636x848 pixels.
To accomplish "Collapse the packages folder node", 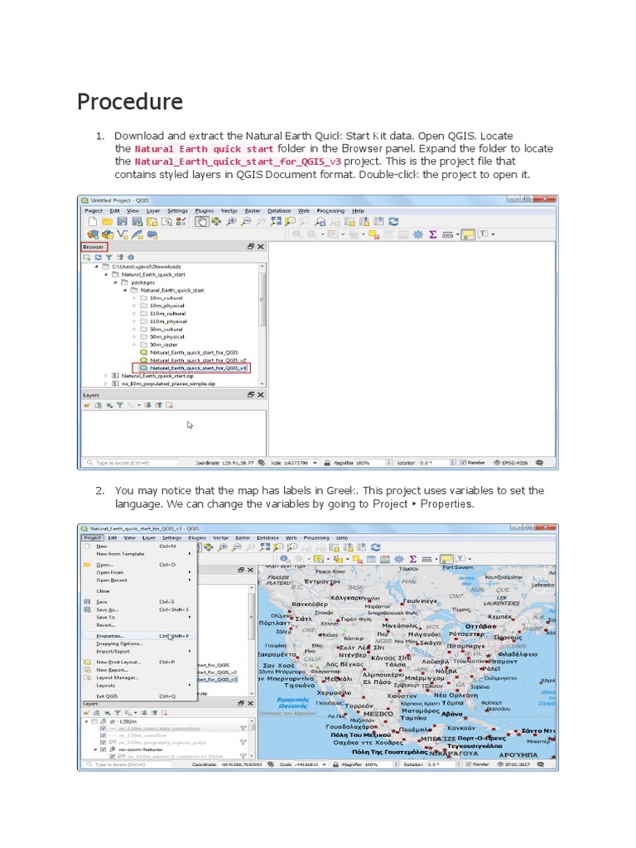I will click(115, 282).
